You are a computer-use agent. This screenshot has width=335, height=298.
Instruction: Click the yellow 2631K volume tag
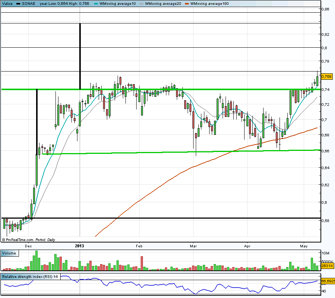[327, 266]
